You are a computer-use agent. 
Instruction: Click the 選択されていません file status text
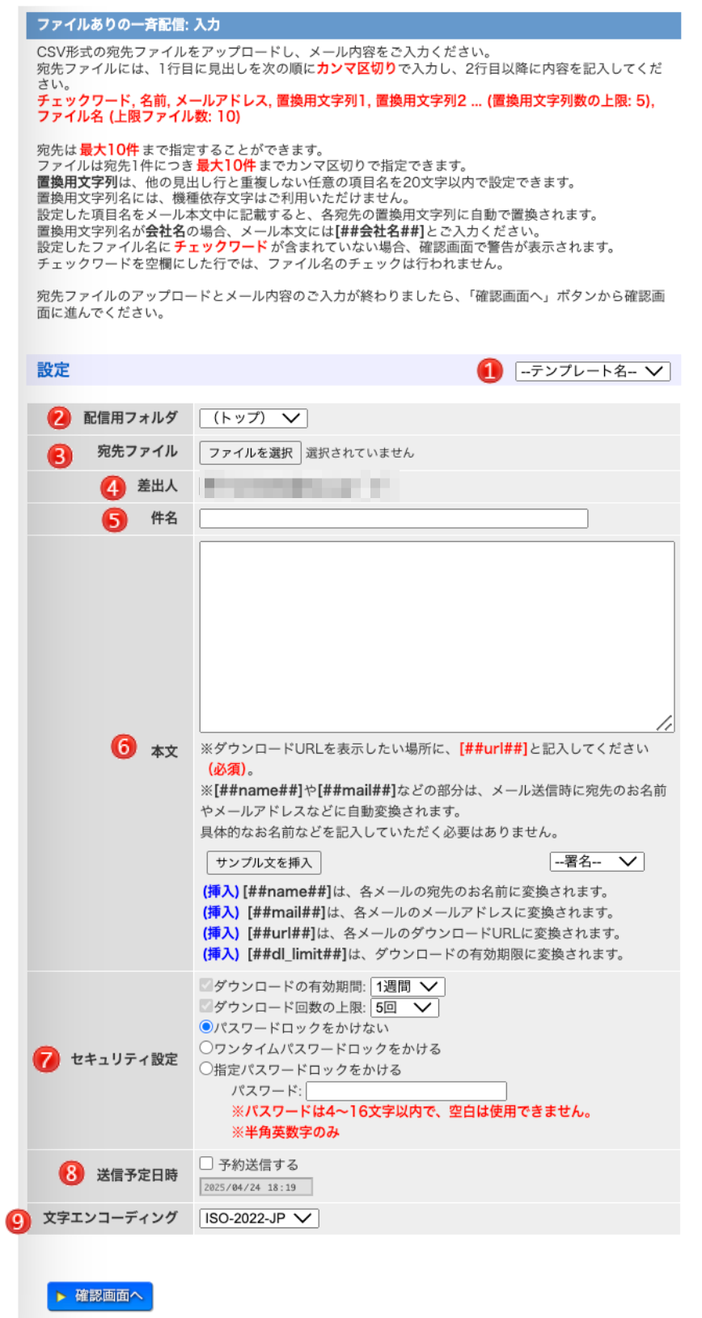360,453
